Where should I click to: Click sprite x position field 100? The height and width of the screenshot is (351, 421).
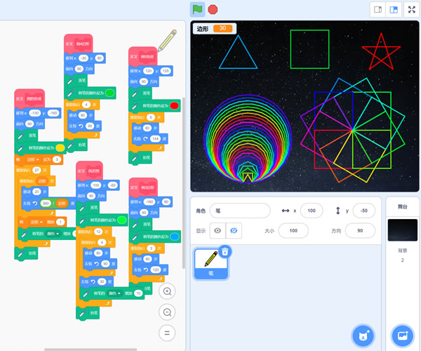click(x=312, y=211)
